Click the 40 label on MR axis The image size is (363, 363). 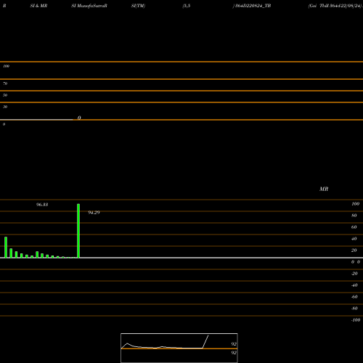(x=354, y=239)
